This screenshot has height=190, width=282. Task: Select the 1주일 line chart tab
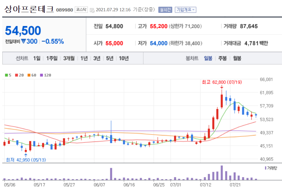coord(52,58)
